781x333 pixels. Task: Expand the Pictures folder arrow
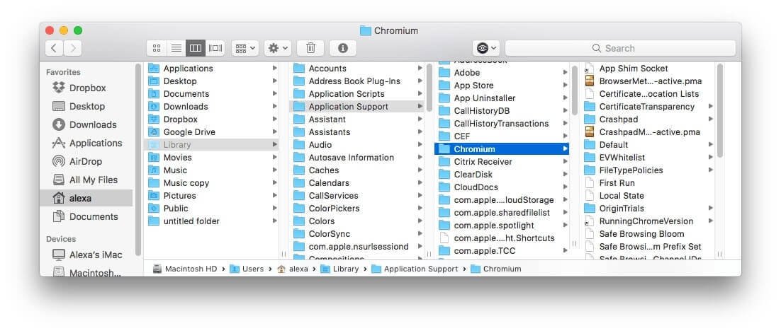[x=274, y=196]
